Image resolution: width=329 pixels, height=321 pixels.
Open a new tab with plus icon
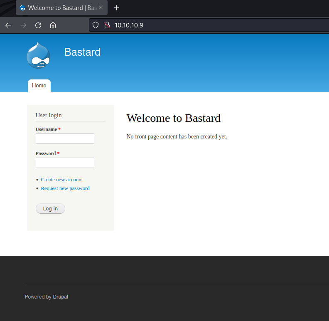coord(117,8)
